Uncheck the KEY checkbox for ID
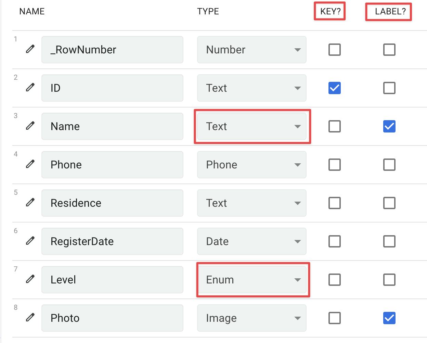 (334, 88)
